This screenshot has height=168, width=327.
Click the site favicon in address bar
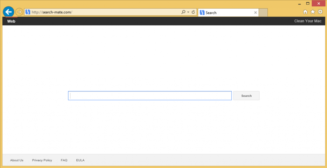click(x=28, y=12)
